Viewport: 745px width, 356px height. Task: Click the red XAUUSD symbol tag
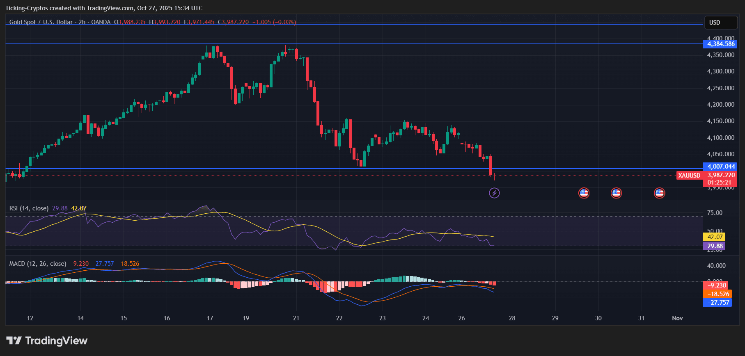(x=689, y=176)
